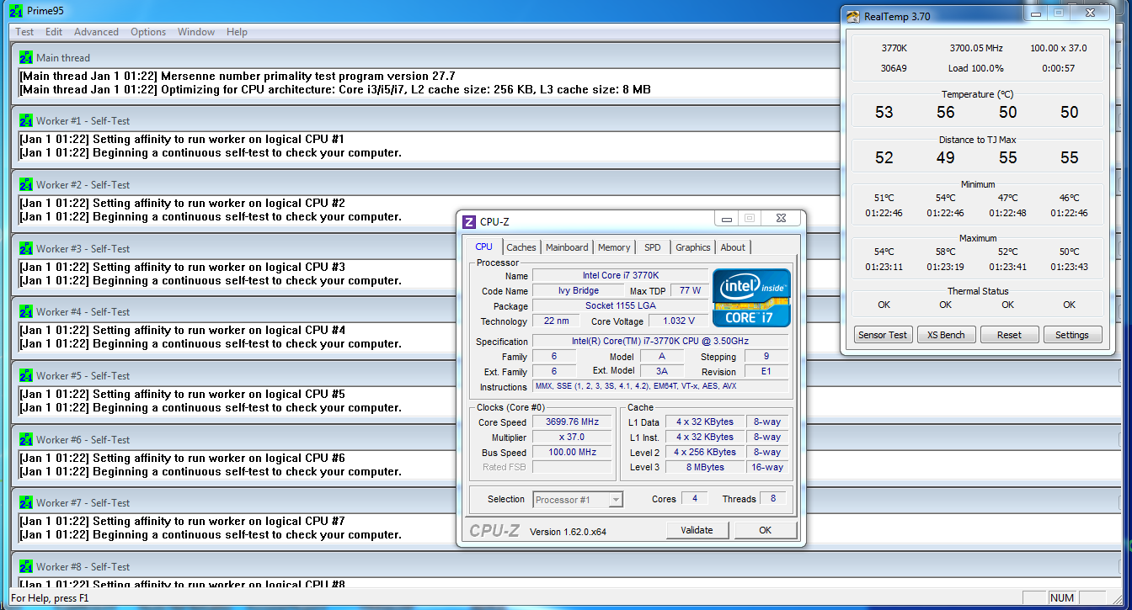Open the Options menu in Prime95

(x=148, y=32)
